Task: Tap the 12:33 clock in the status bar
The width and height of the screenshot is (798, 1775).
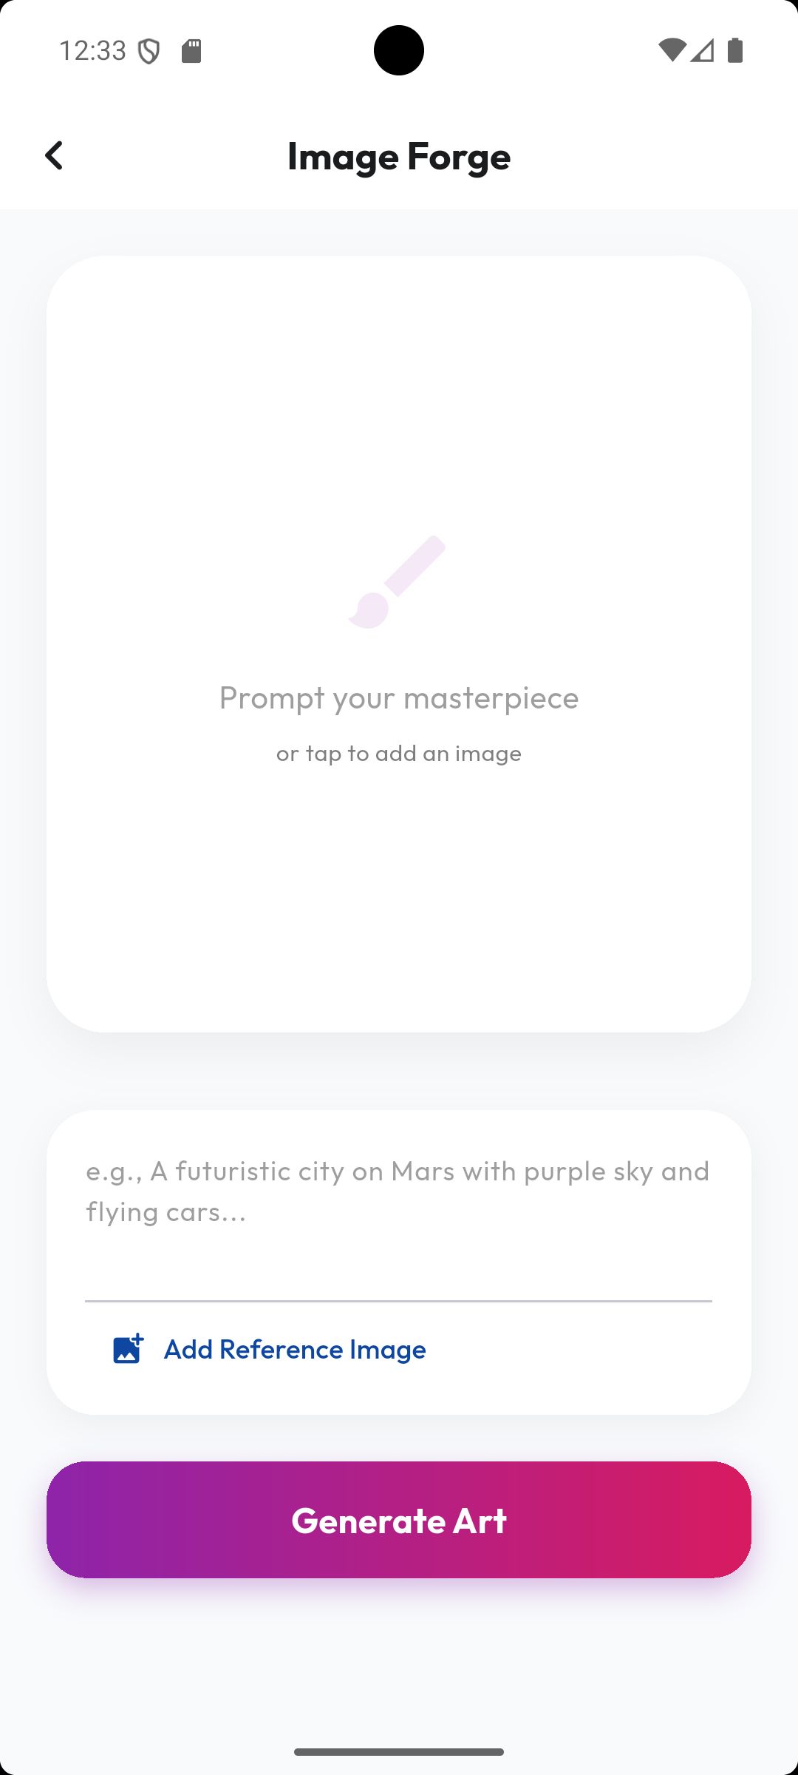Action: click(x=92, y=51)
